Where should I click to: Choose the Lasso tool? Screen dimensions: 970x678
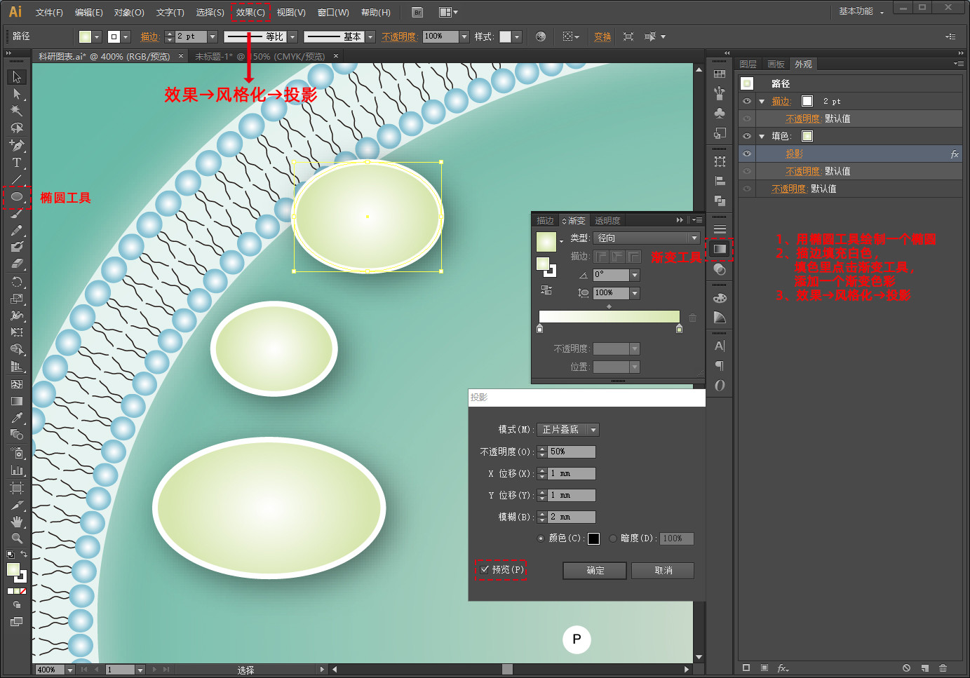pyautogui.click(x=17, y=128)
